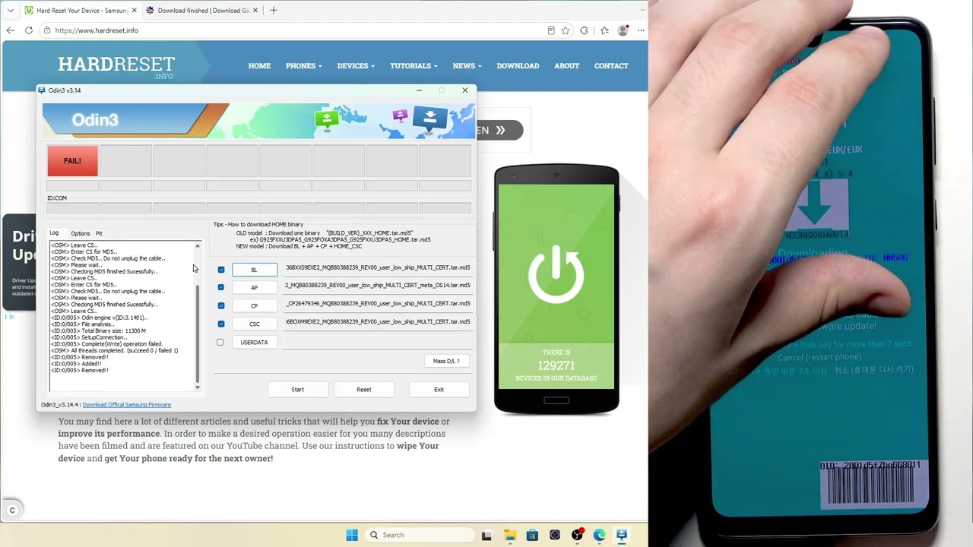Open Microsoft Edge from the taskbar

(x=600, y=535)
